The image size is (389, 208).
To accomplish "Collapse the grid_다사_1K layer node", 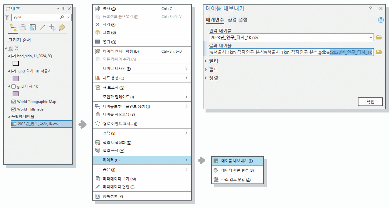I will pos(9,86).
